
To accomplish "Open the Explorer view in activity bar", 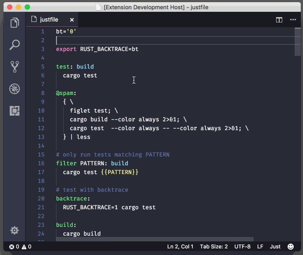I will coord(15,23).
